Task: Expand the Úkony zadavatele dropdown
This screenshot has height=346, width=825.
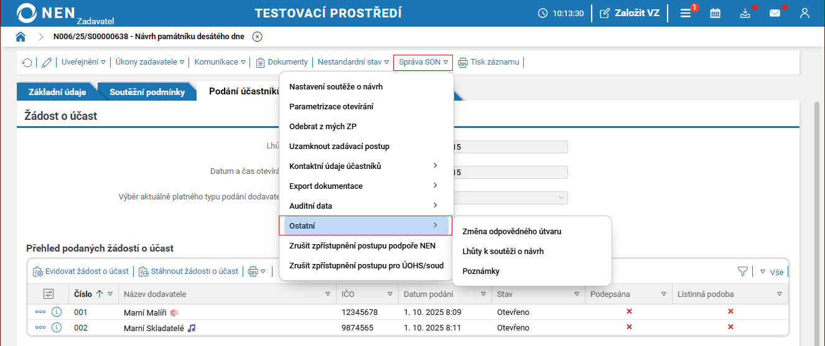Action: pos(150,62)
